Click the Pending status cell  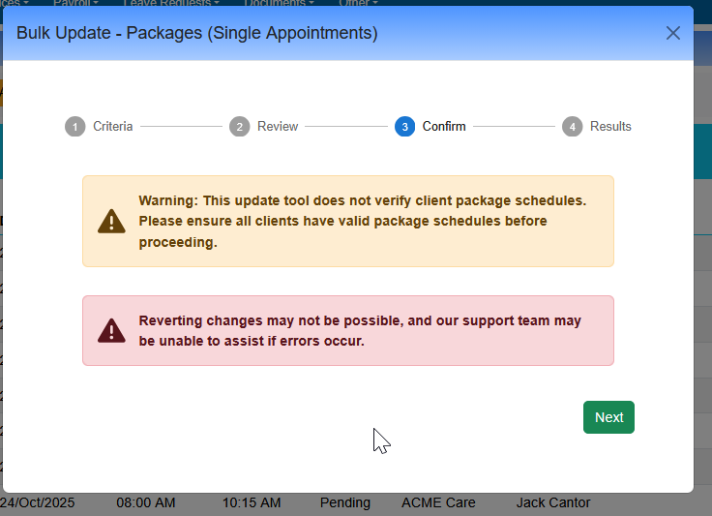[x=344, y=503]
